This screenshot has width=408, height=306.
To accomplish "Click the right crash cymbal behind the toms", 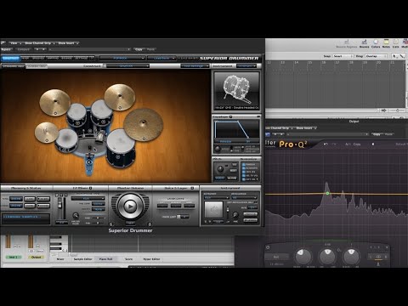I will [120, 97].
